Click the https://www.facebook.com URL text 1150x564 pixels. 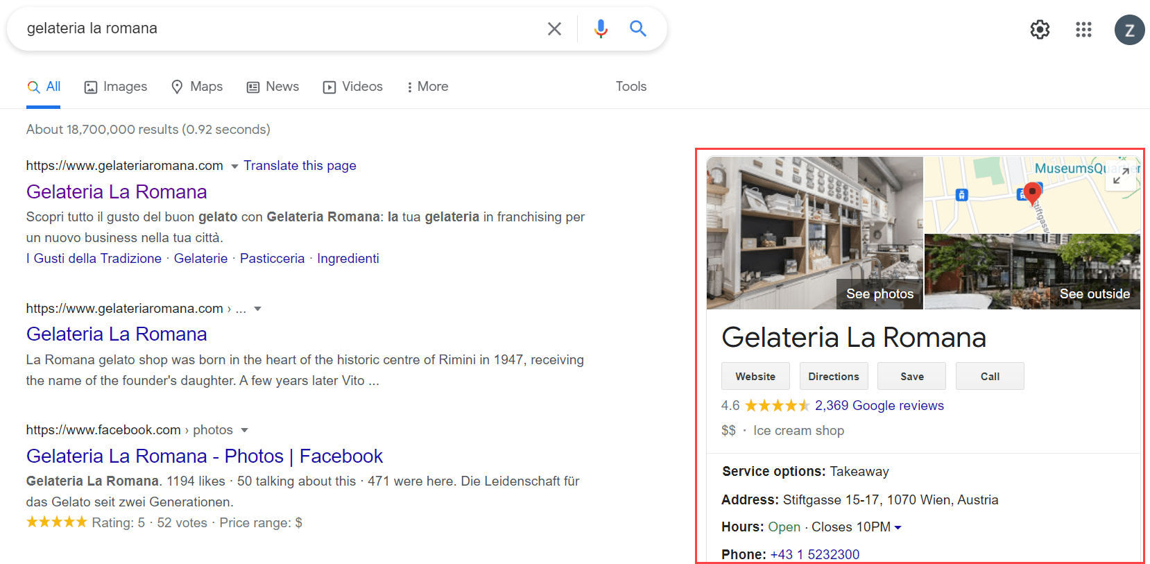[x=103, y=430]
